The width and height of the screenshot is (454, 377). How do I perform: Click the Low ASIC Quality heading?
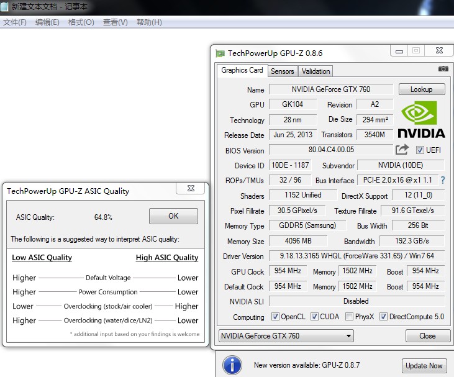[42, 257]
